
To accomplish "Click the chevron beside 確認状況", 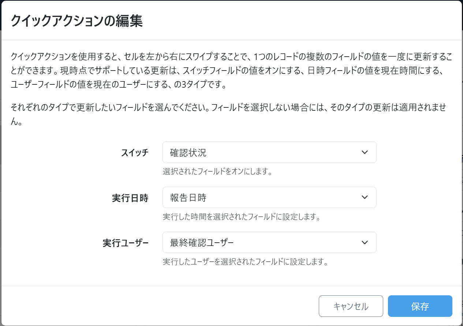I will (x=365, y=152).
